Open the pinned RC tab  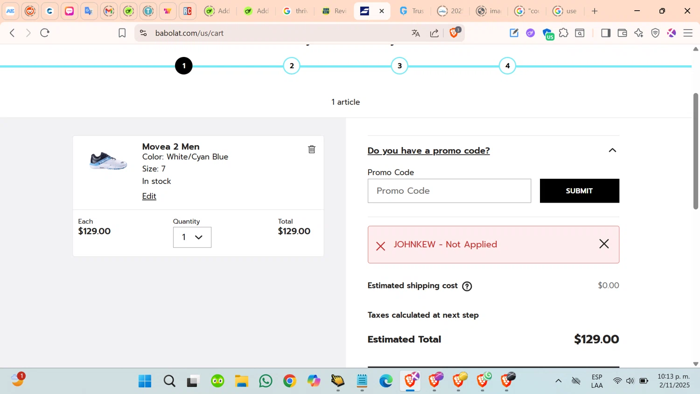(x=188, y=11)
